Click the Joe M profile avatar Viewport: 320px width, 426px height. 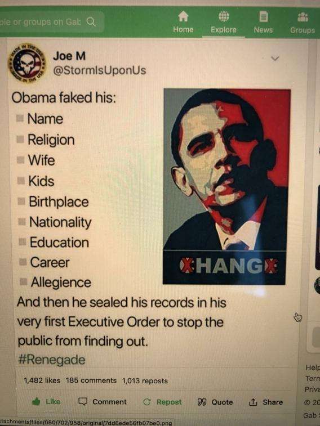[x=27, y=63]
